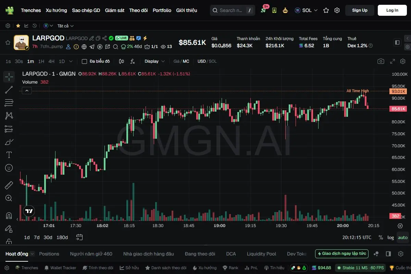Open the Display dropdown
This screenshot has height=274, width=411.
click(x=155, y=61)
